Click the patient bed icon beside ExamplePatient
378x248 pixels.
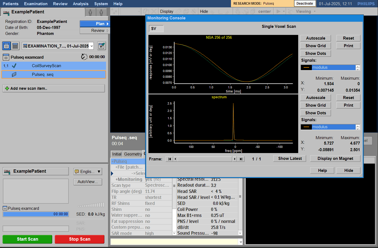6,13
